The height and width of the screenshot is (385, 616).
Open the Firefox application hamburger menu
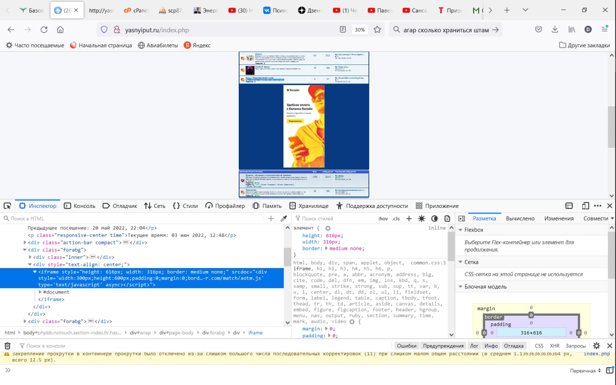[605, 30]
